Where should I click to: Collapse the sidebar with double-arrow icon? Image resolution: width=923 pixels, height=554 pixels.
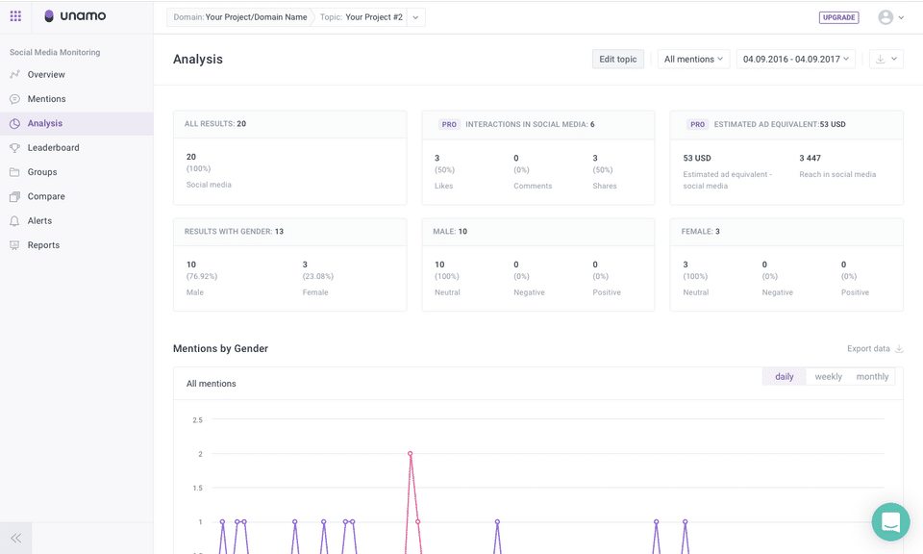(x=16, y=539)
